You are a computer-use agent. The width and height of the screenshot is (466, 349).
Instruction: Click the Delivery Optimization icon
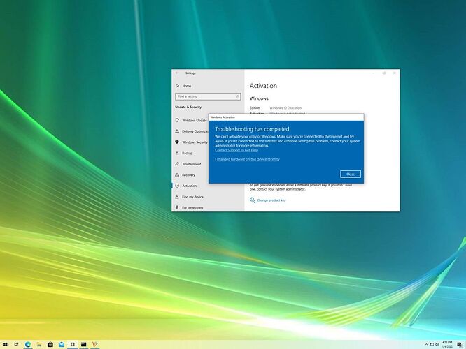point(177,131)
